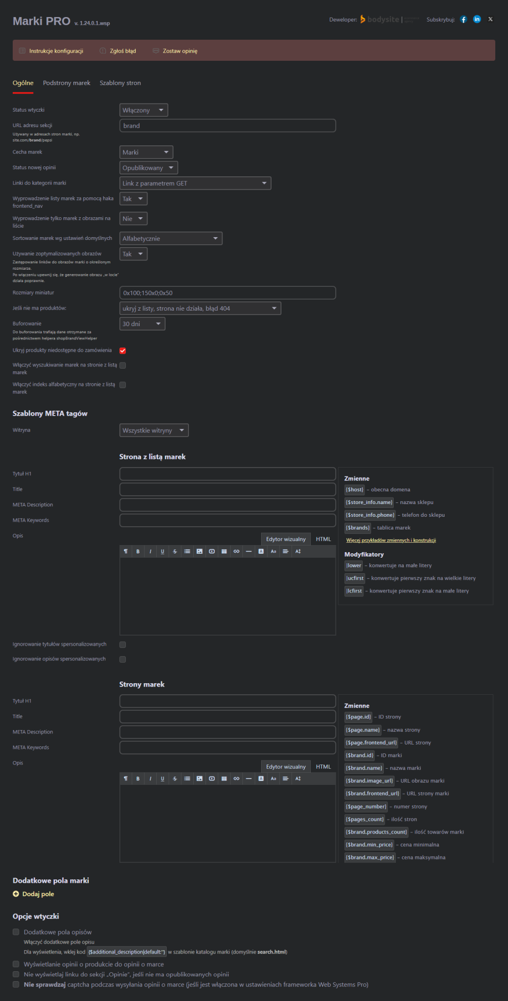Insert table in the brand pages editor
The image size is (508, 1001).
pos(224,779)
